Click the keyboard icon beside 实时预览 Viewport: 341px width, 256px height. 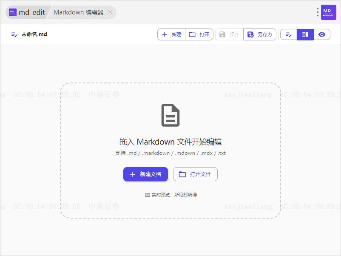coord(148,195)
